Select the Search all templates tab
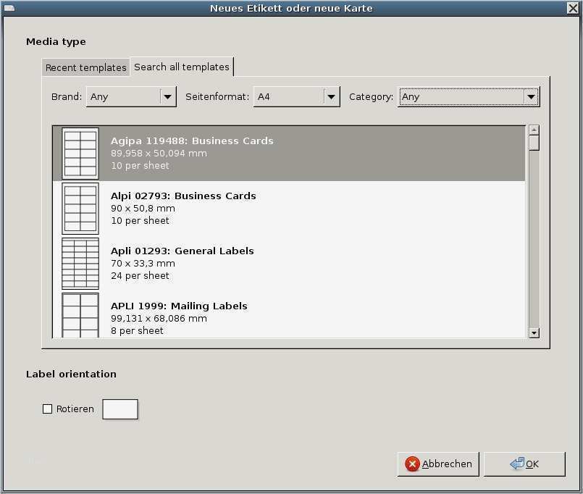583x494 pixels. (x=182, y=67)
